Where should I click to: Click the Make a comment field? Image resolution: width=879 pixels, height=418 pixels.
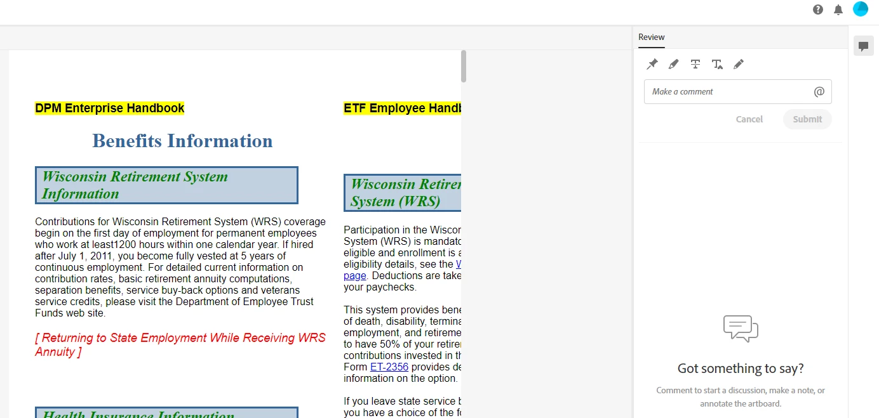(x=738, y=91)
